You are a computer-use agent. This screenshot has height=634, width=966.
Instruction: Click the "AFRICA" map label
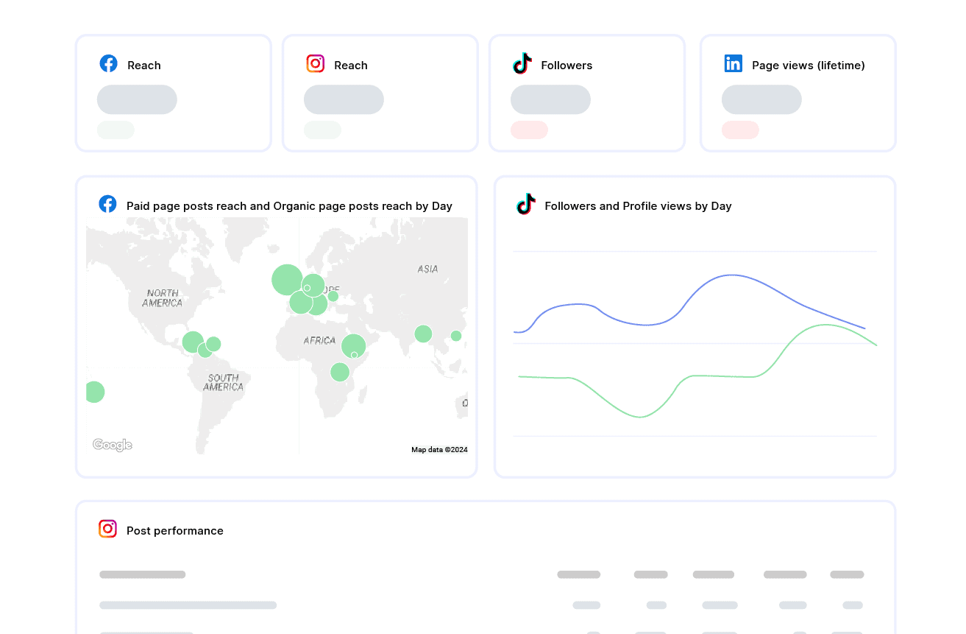319,341
